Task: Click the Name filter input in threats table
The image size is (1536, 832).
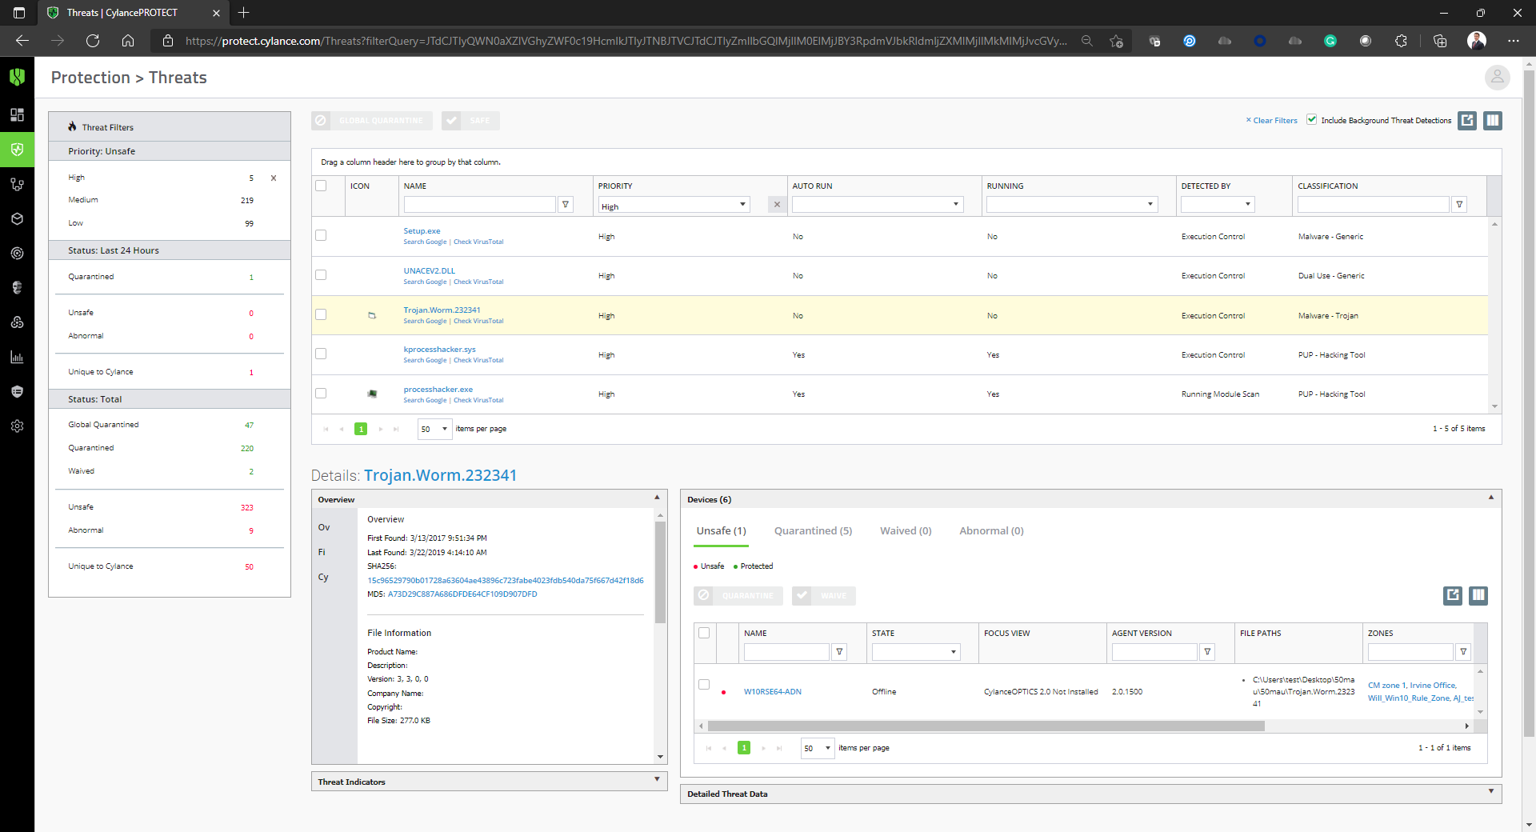Action: [479, 205]
